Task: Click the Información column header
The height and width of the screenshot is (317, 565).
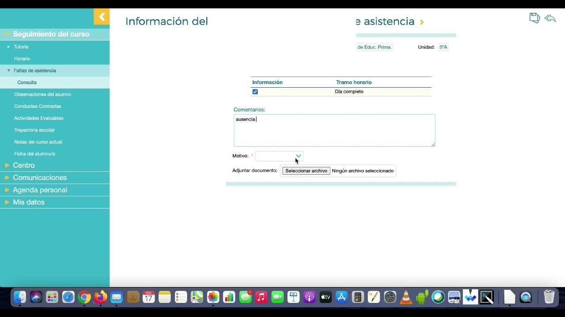Action: point(267,82)
